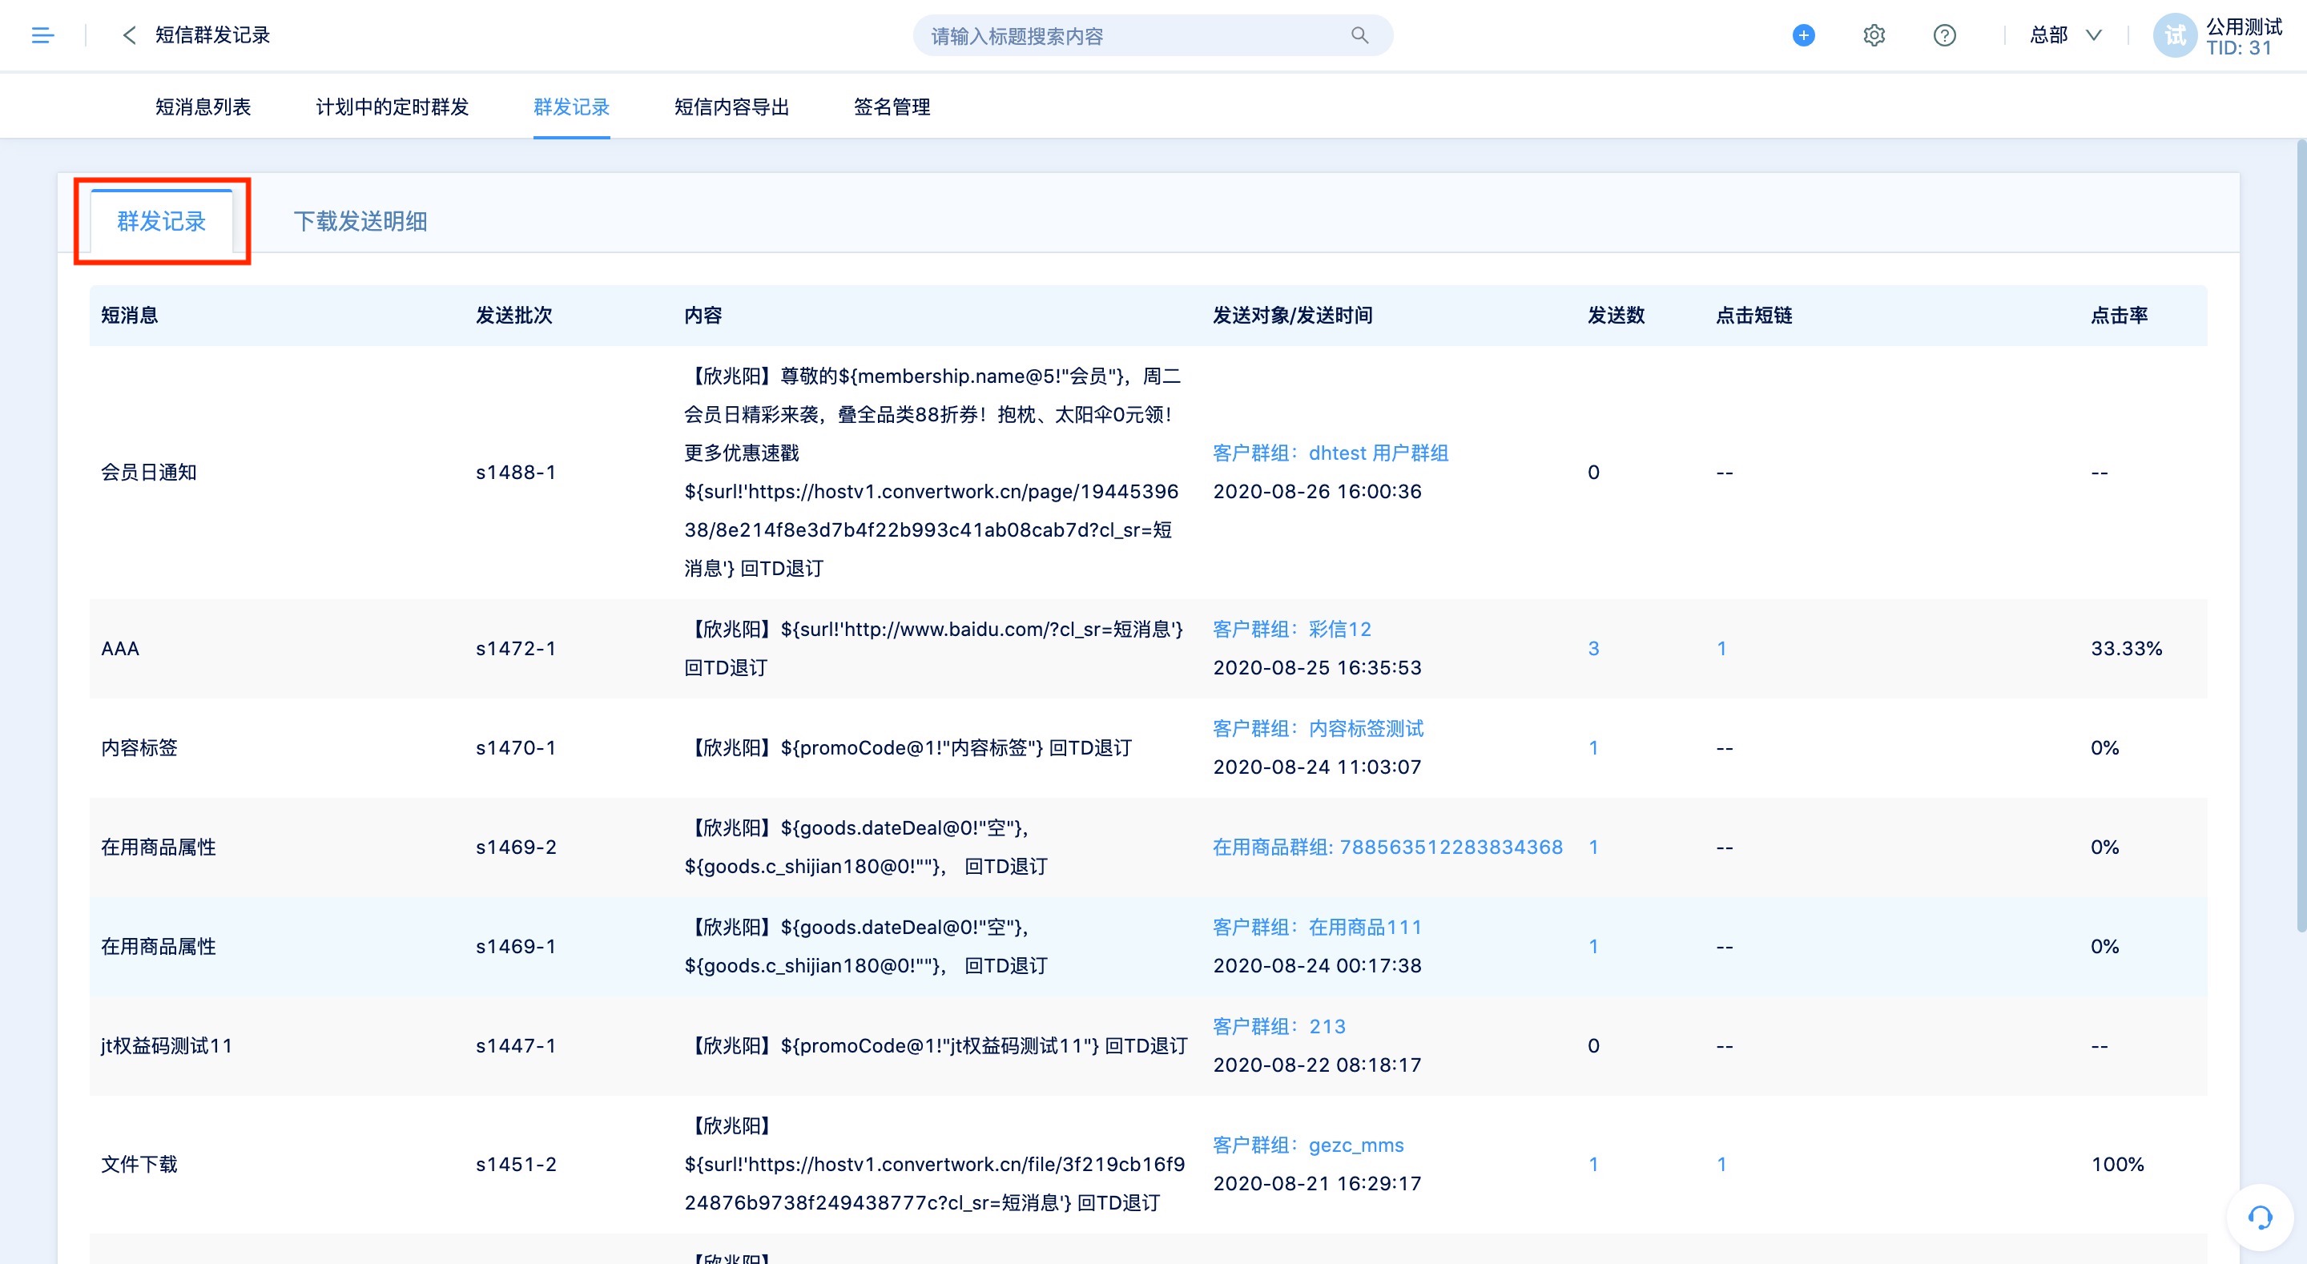This screenshot has height=1264, width=2307.
Task: Click the user avatar 试
Action: [x=2175, y=36]
